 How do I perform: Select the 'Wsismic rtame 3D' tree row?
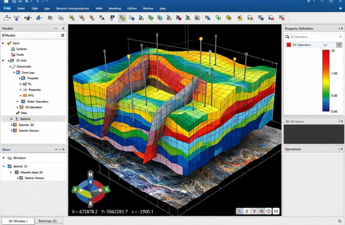coord(31,172)
